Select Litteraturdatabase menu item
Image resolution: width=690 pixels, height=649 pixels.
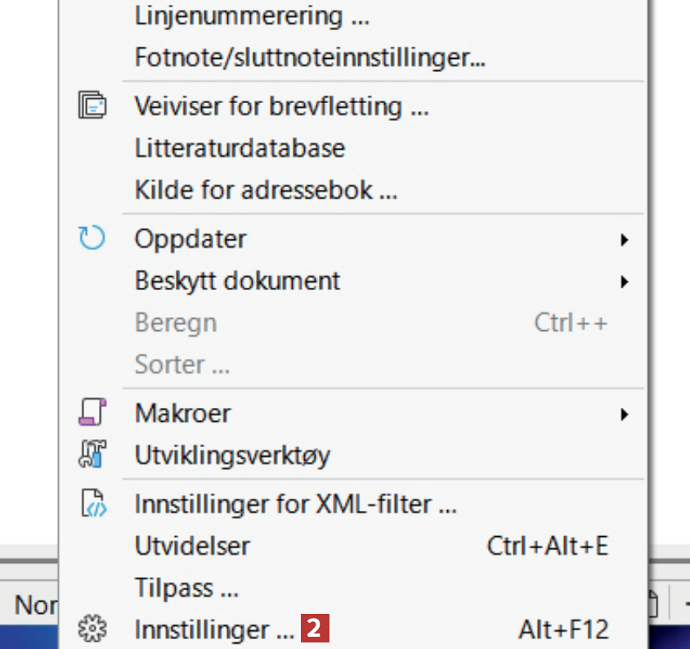pos(240,149)
